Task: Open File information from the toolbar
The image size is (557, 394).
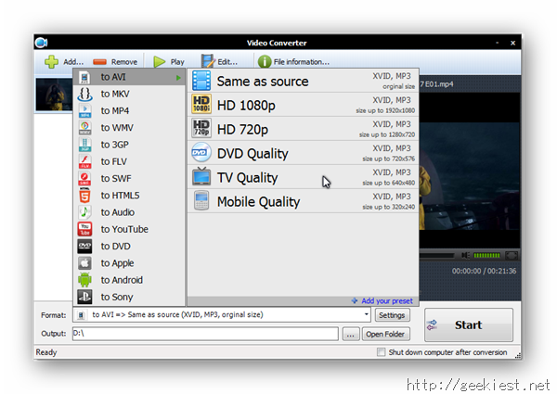Action: 266,62
